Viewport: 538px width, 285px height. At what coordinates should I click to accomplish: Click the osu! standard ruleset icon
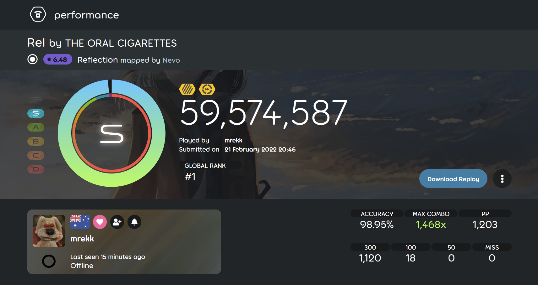32,59
